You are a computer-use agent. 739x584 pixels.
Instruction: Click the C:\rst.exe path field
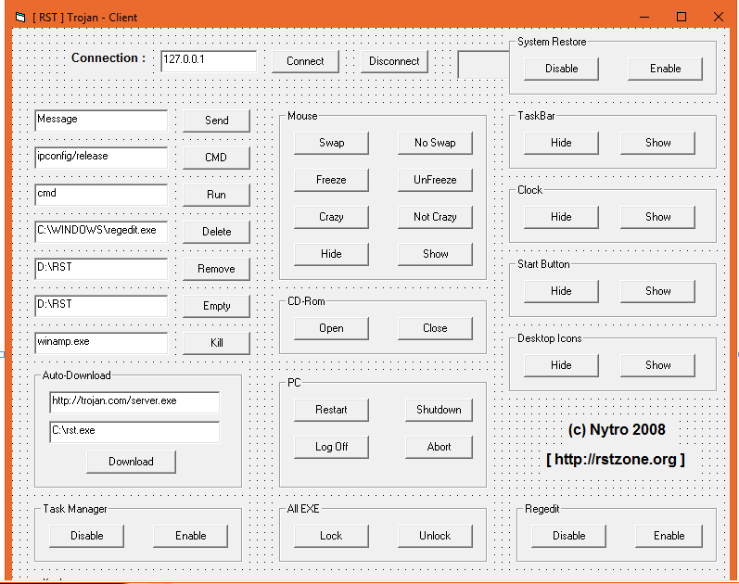(x=134, y=432)
